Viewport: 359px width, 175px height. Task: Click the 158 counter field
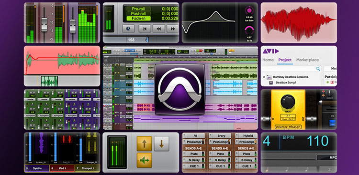pyautogui.click(x=132, y=40)
